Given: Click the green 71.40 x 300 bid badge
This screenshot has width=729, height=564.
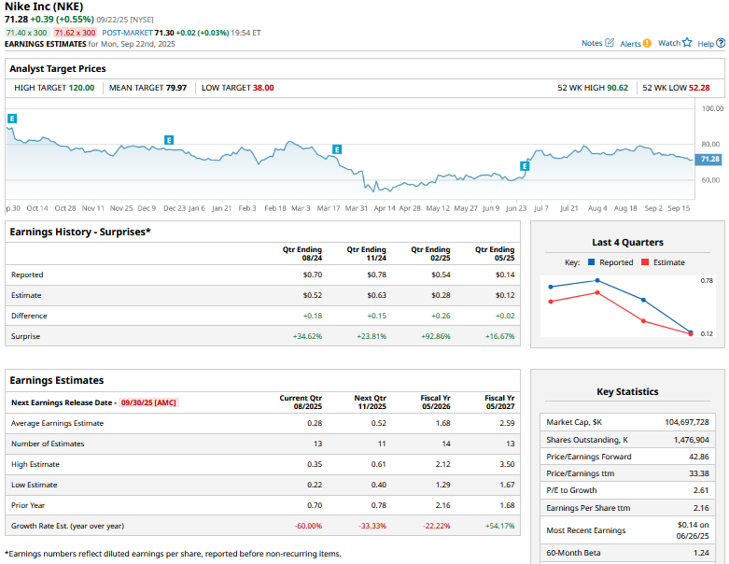Looking at the screenshot, I should click(27, 32).
